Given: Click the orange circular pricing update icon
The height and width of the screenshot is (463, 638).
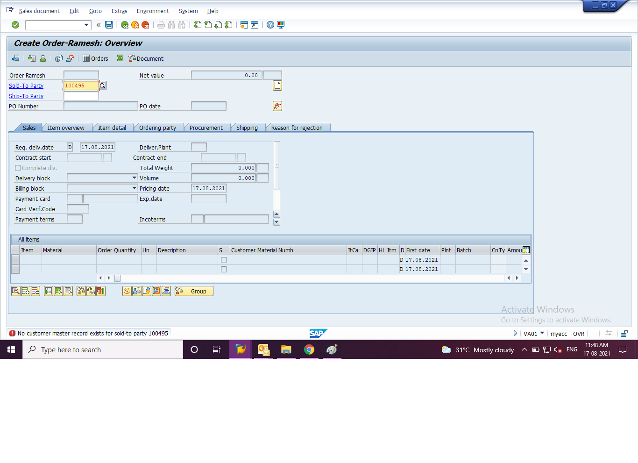Looking at the screenshot, I should (127, 291).
